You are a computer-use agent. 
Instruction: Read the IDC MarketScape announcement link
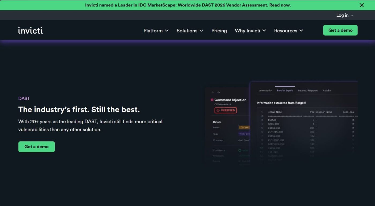pos(188,5)
